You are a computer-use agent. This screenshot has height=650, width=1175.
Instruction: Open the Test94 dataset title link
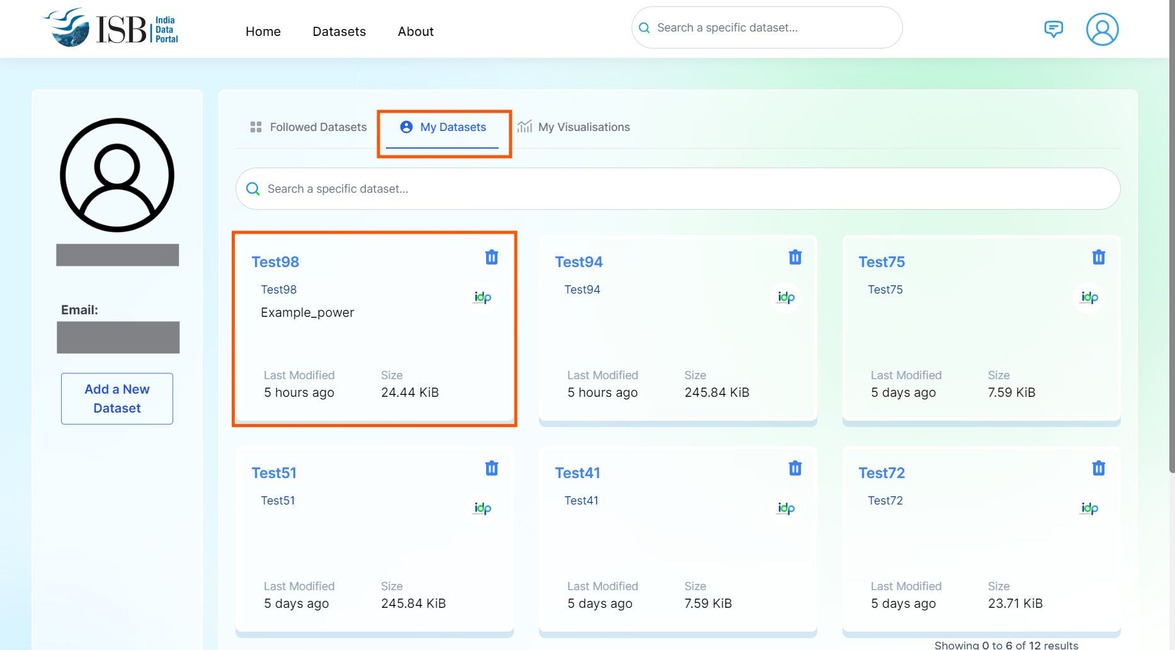(x=579, y=262)
